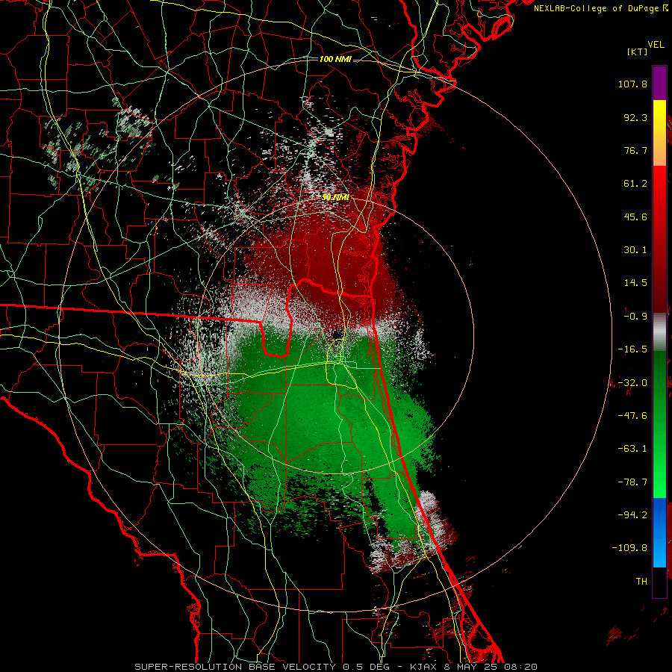Click the 14.5 velocity scale value
Image resolution: width=672 pixels, height=672 pixels.
point(635,283)
